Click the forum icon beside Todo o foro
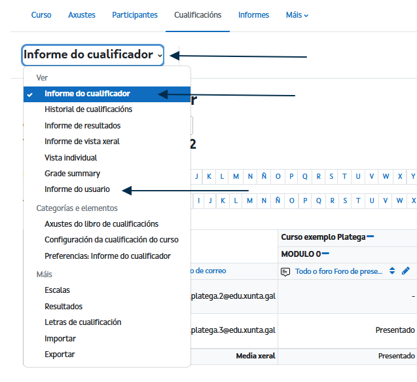This screenshot has width=417, height=382. click(285, 271)
